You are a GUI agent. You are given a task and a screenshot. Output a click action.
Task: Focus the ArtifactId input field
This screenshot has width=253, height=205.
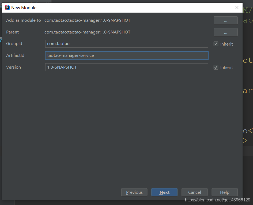coord(127,55)
